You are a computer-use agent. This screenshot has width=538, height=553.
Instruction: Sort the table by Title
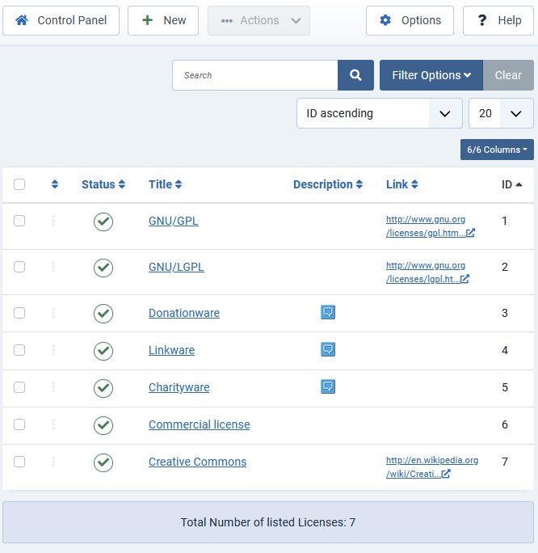coord(165,184)
